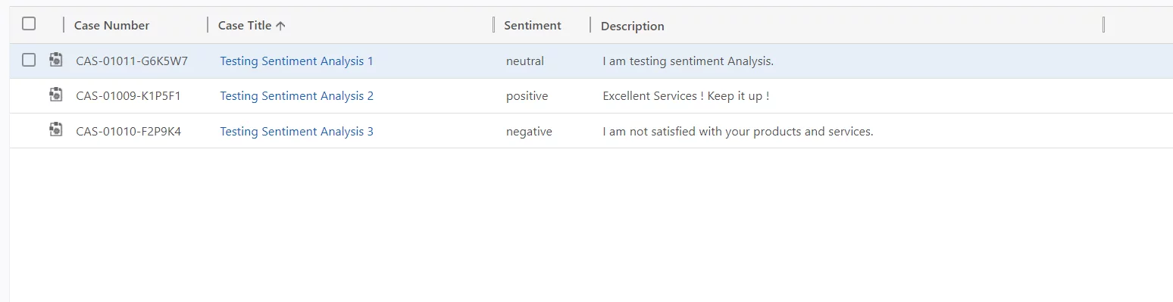This screenshot has height=302, width=1173.
Task: Click the case record icon for CAS-01009-K1P5F1
Action: [x=55, y=95]
